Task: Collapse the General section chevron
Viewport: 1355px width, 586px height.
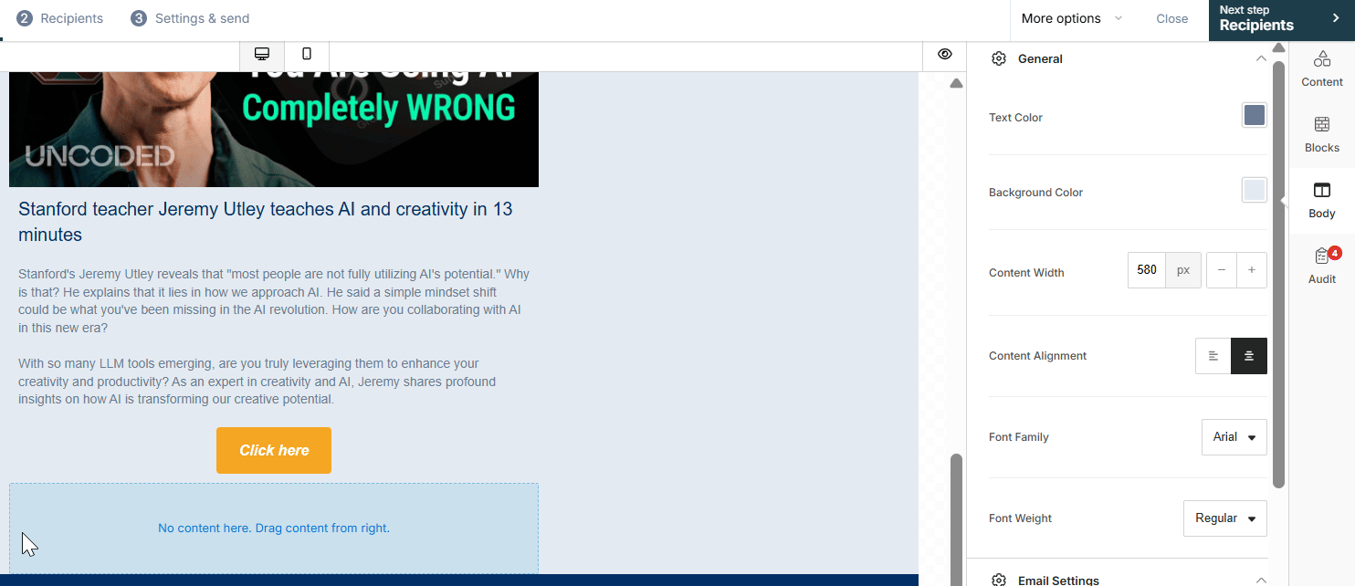Action: click(x=1261, y=58)
